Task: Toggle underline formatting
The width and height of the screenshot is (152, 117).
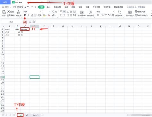Action: 32,15
